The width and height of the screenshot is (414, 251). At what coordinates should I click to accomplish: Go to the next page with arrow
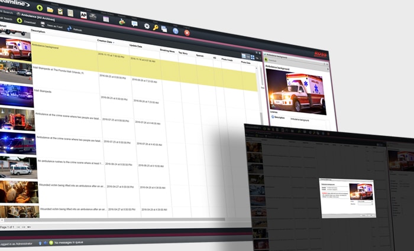click(x=29, y=227)
